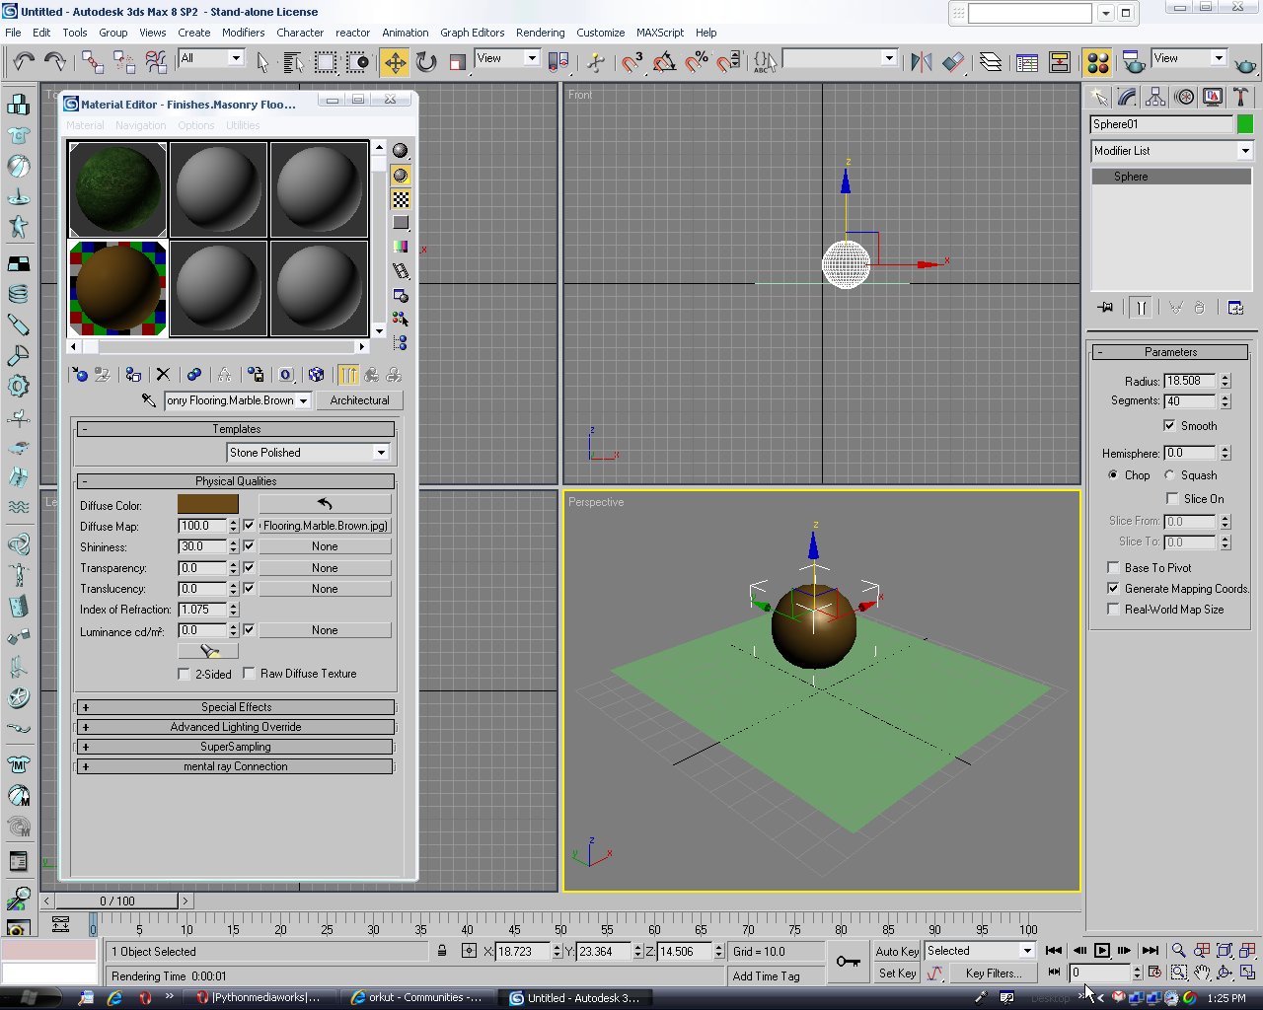This screenshot has width=1263, height=1010.
Task: Select the Zoom Extents All icon
Action: (x=1247, y=950)
